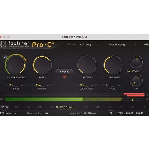Toggle the headphones audition icon

5,57
